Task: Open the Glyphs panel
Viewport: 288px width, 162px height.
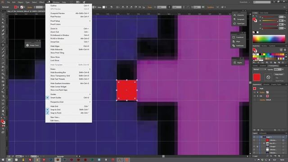Action: (x=238, y=63)
